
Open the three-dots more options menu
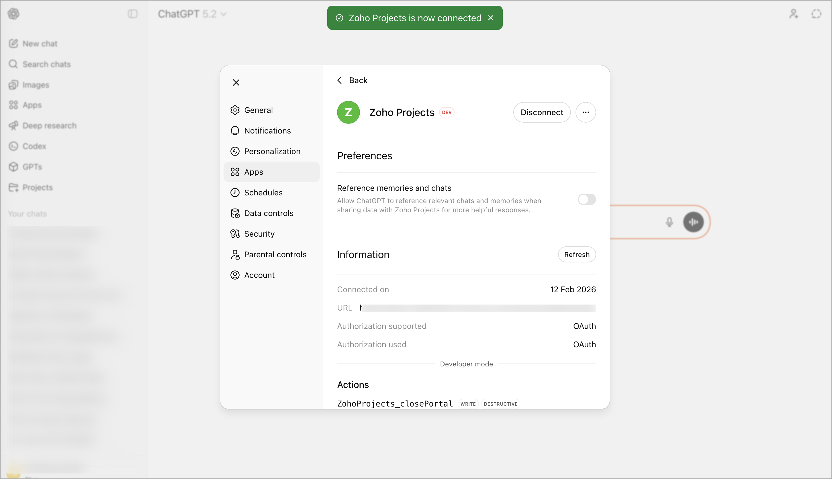[x=586, y=112]
